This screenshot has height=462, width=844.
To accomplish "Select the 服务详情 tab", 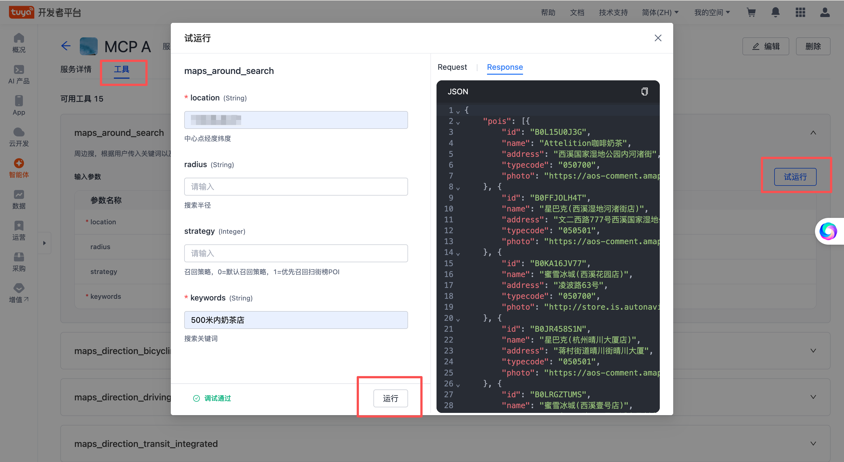I will coord(76,69).
